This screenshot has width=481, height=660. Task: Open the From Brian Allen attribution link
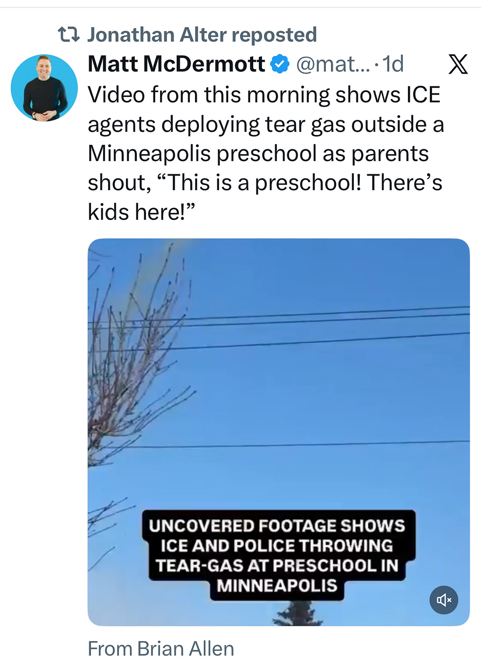tap(161, 649)
